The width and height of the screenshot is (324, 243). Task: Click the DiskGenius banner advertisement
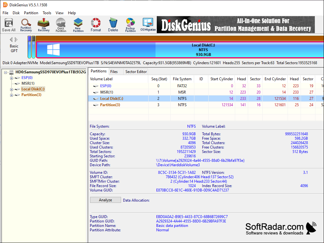click(236, 25)
